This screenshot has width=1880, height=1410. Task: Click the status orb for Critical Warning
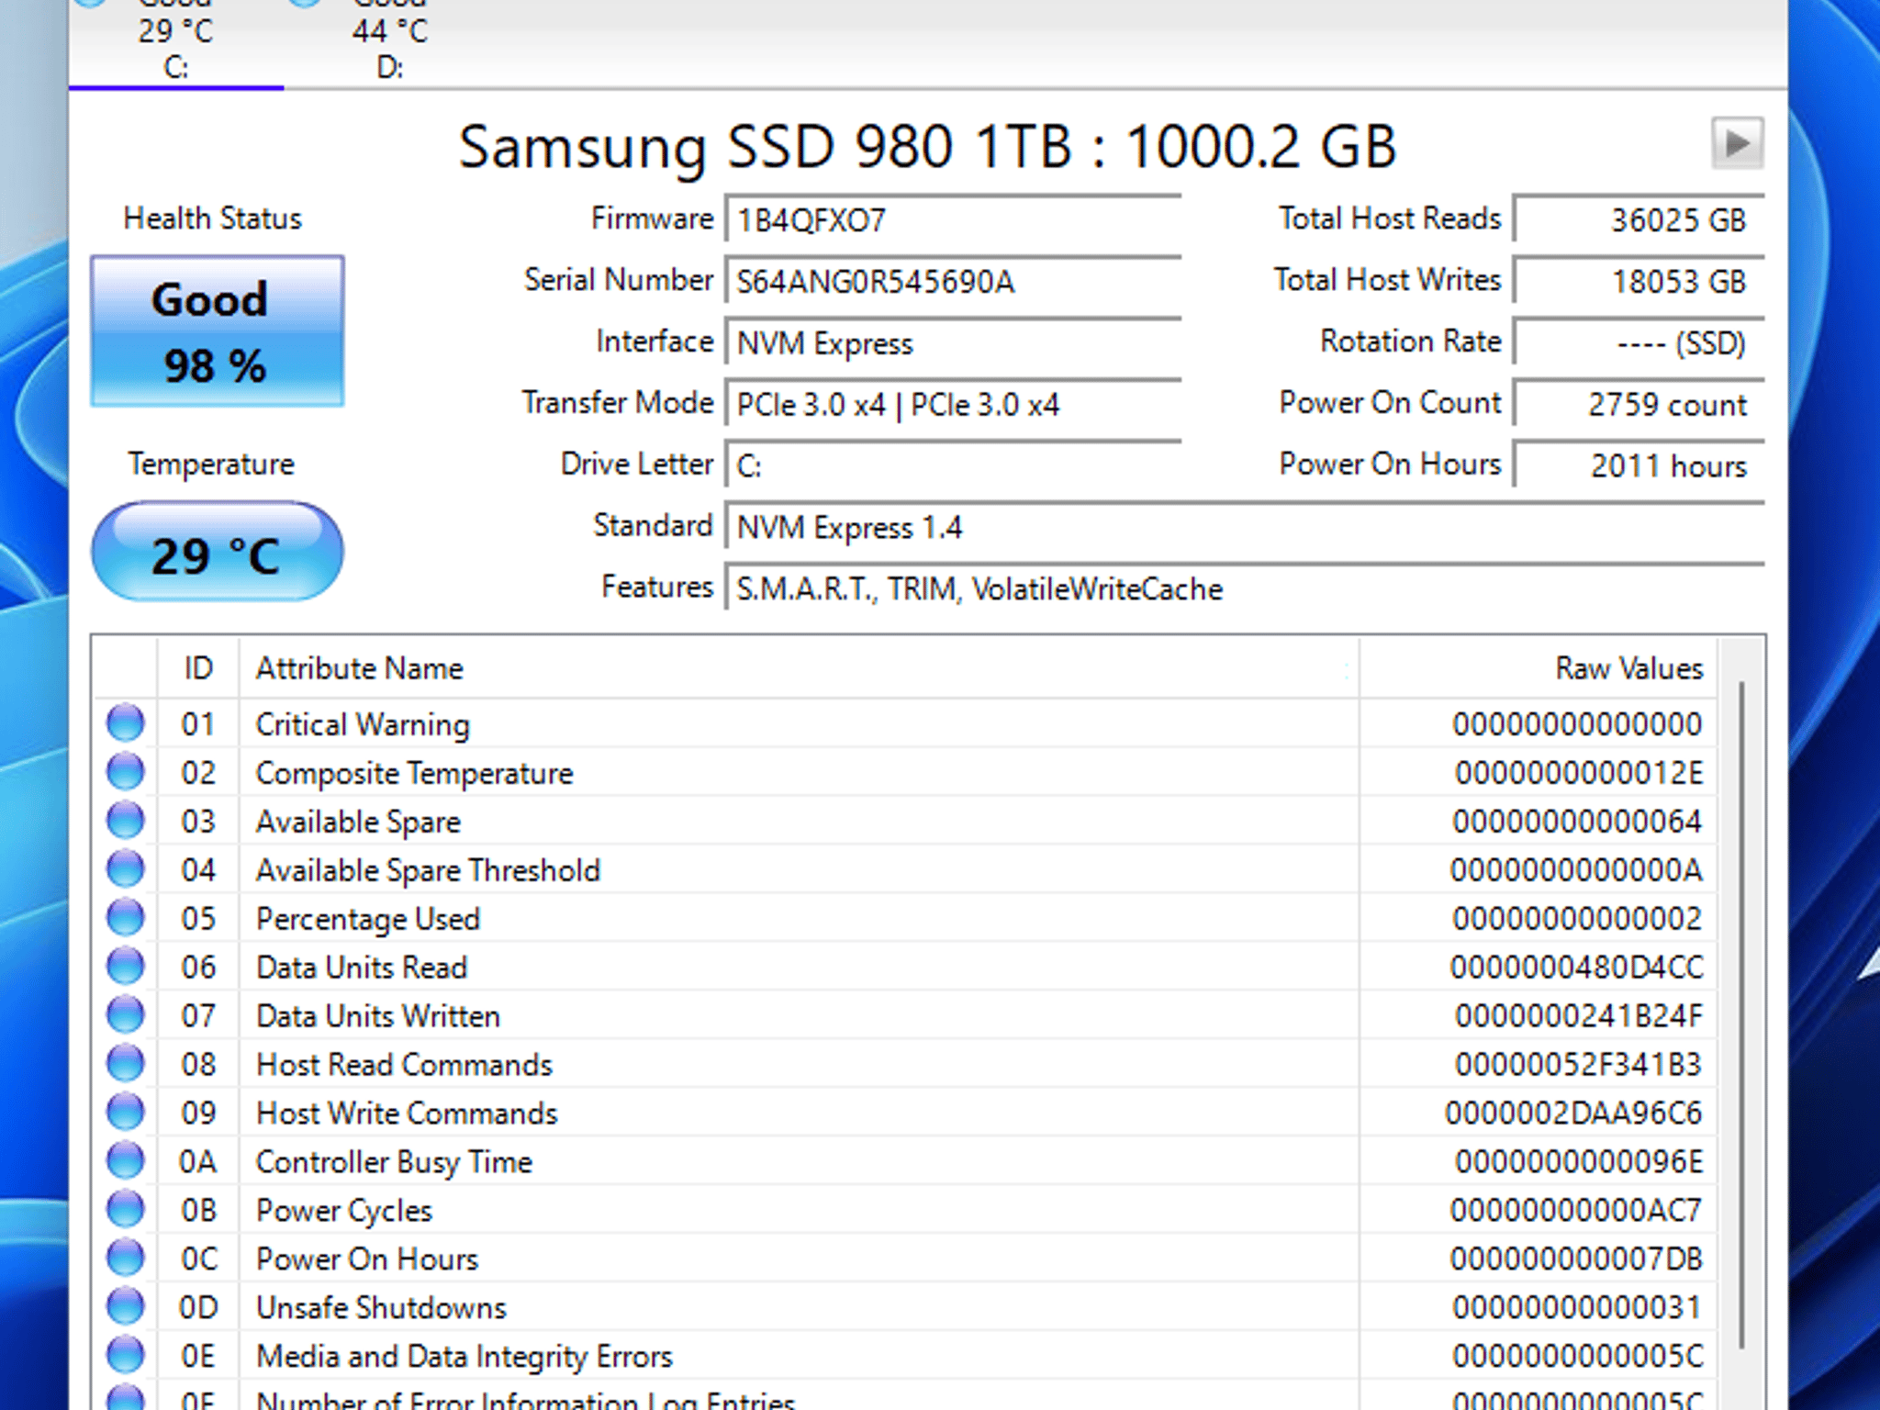[x=126, y=723]
